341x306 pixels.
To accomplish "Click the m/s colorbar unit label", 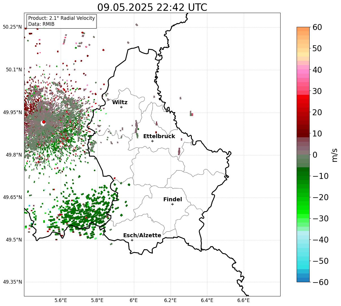I will pos(335,155).
